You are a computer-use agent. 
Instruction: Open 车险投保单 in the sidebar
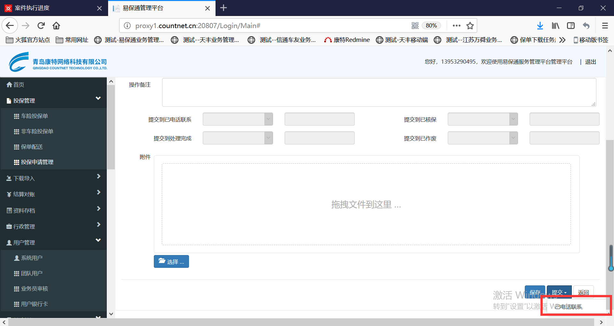[x=35, y=116]
